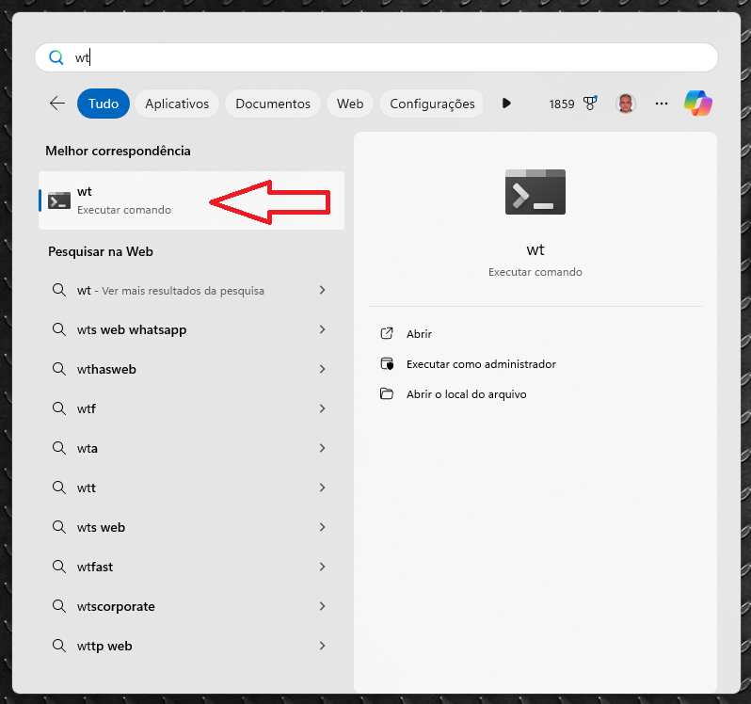Screen dimensions: 751x704
Task: Click Abrir in the preview pane
Action: coord(419,334)
